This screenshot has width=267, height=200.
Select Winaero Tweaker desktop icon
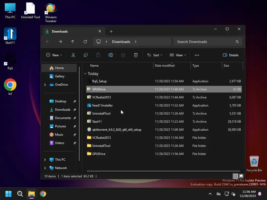click(x=51, y=13)
